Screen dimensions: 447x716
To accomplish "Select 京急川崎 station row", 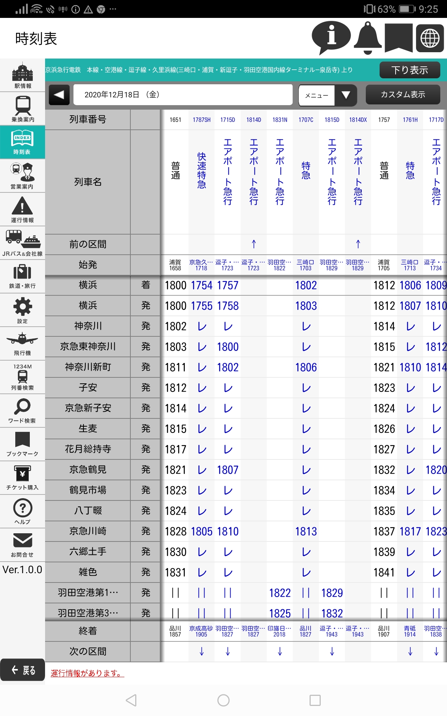I will click(x=88, y=531).
